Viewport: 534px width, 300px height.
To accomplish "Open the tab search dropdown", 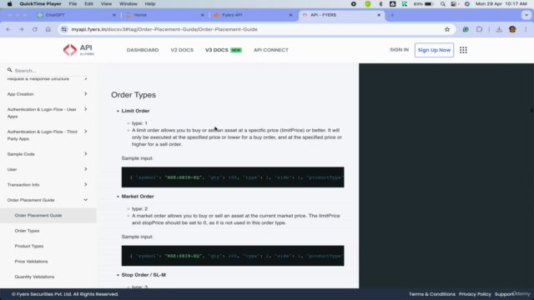I will 526,15.
